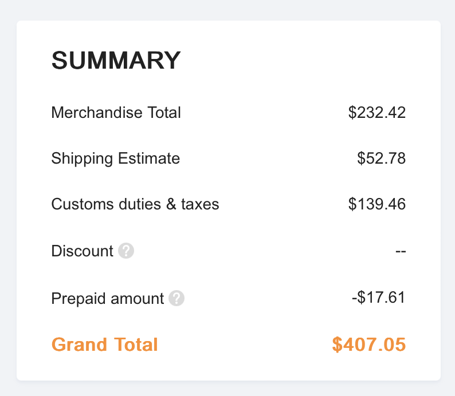The height and width of the screenshot is (396, 455).
Task: Click the $52.78 shipping amount
Action: (381, 158)
